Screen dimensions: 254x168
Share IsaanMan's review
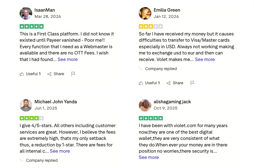point(56,74)
